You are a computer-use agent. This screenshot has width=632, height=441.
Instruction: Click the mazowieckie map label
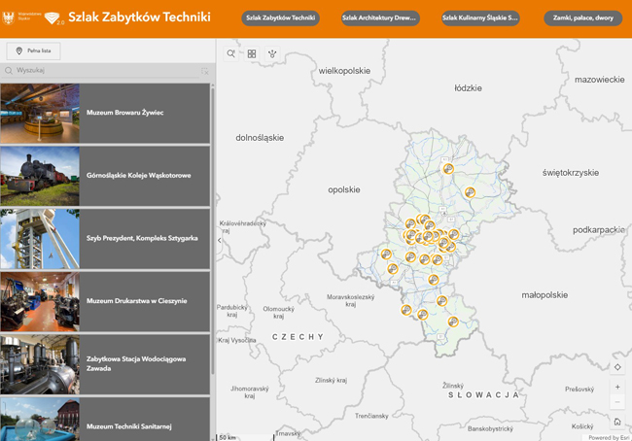click(x=599, y=80)
